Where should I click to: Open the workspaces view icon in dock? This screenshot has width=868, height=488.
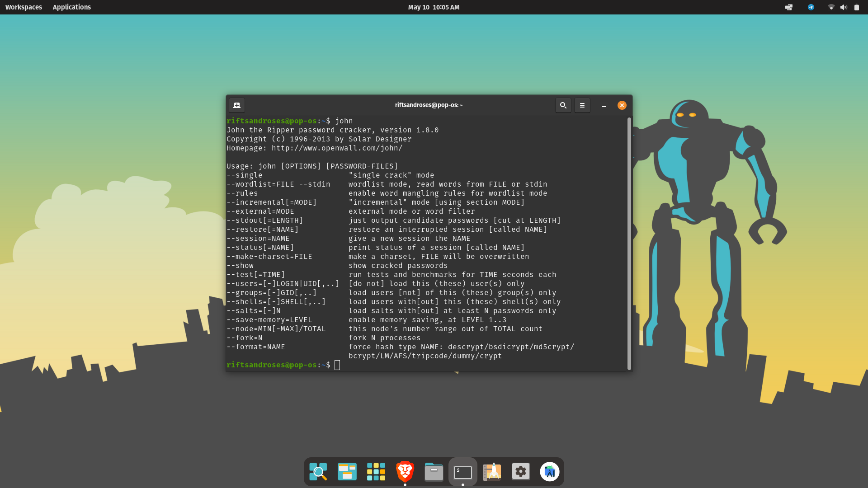point(347,472)
